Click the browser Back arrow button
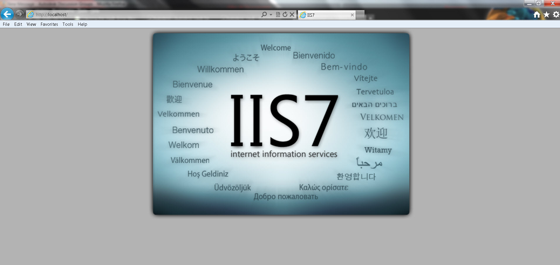 point(7,14)
